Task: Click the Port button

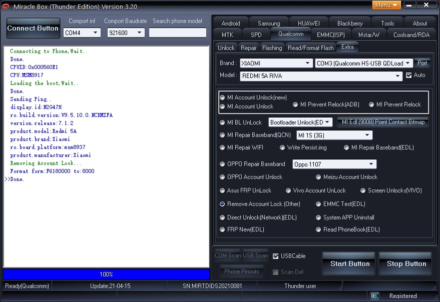Action: [422, 63]
